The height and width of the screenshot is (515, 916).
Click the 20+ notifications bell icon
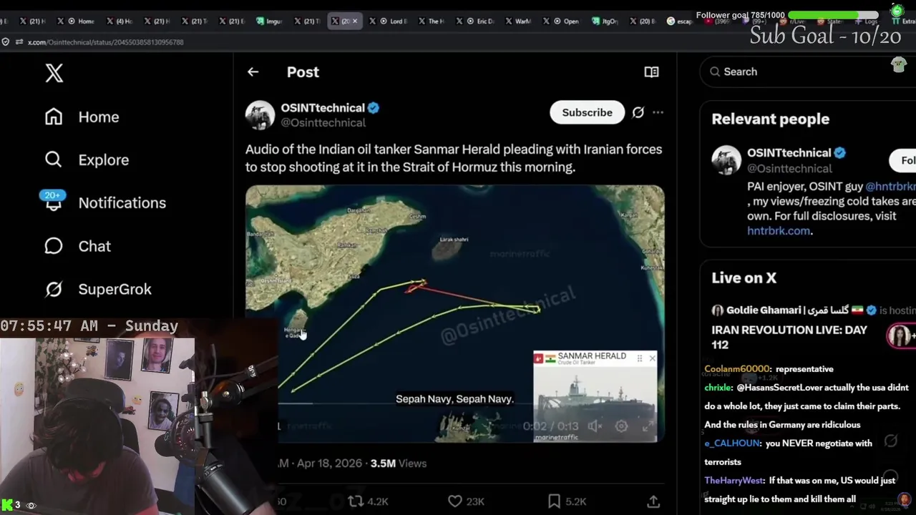pos(54,202)
